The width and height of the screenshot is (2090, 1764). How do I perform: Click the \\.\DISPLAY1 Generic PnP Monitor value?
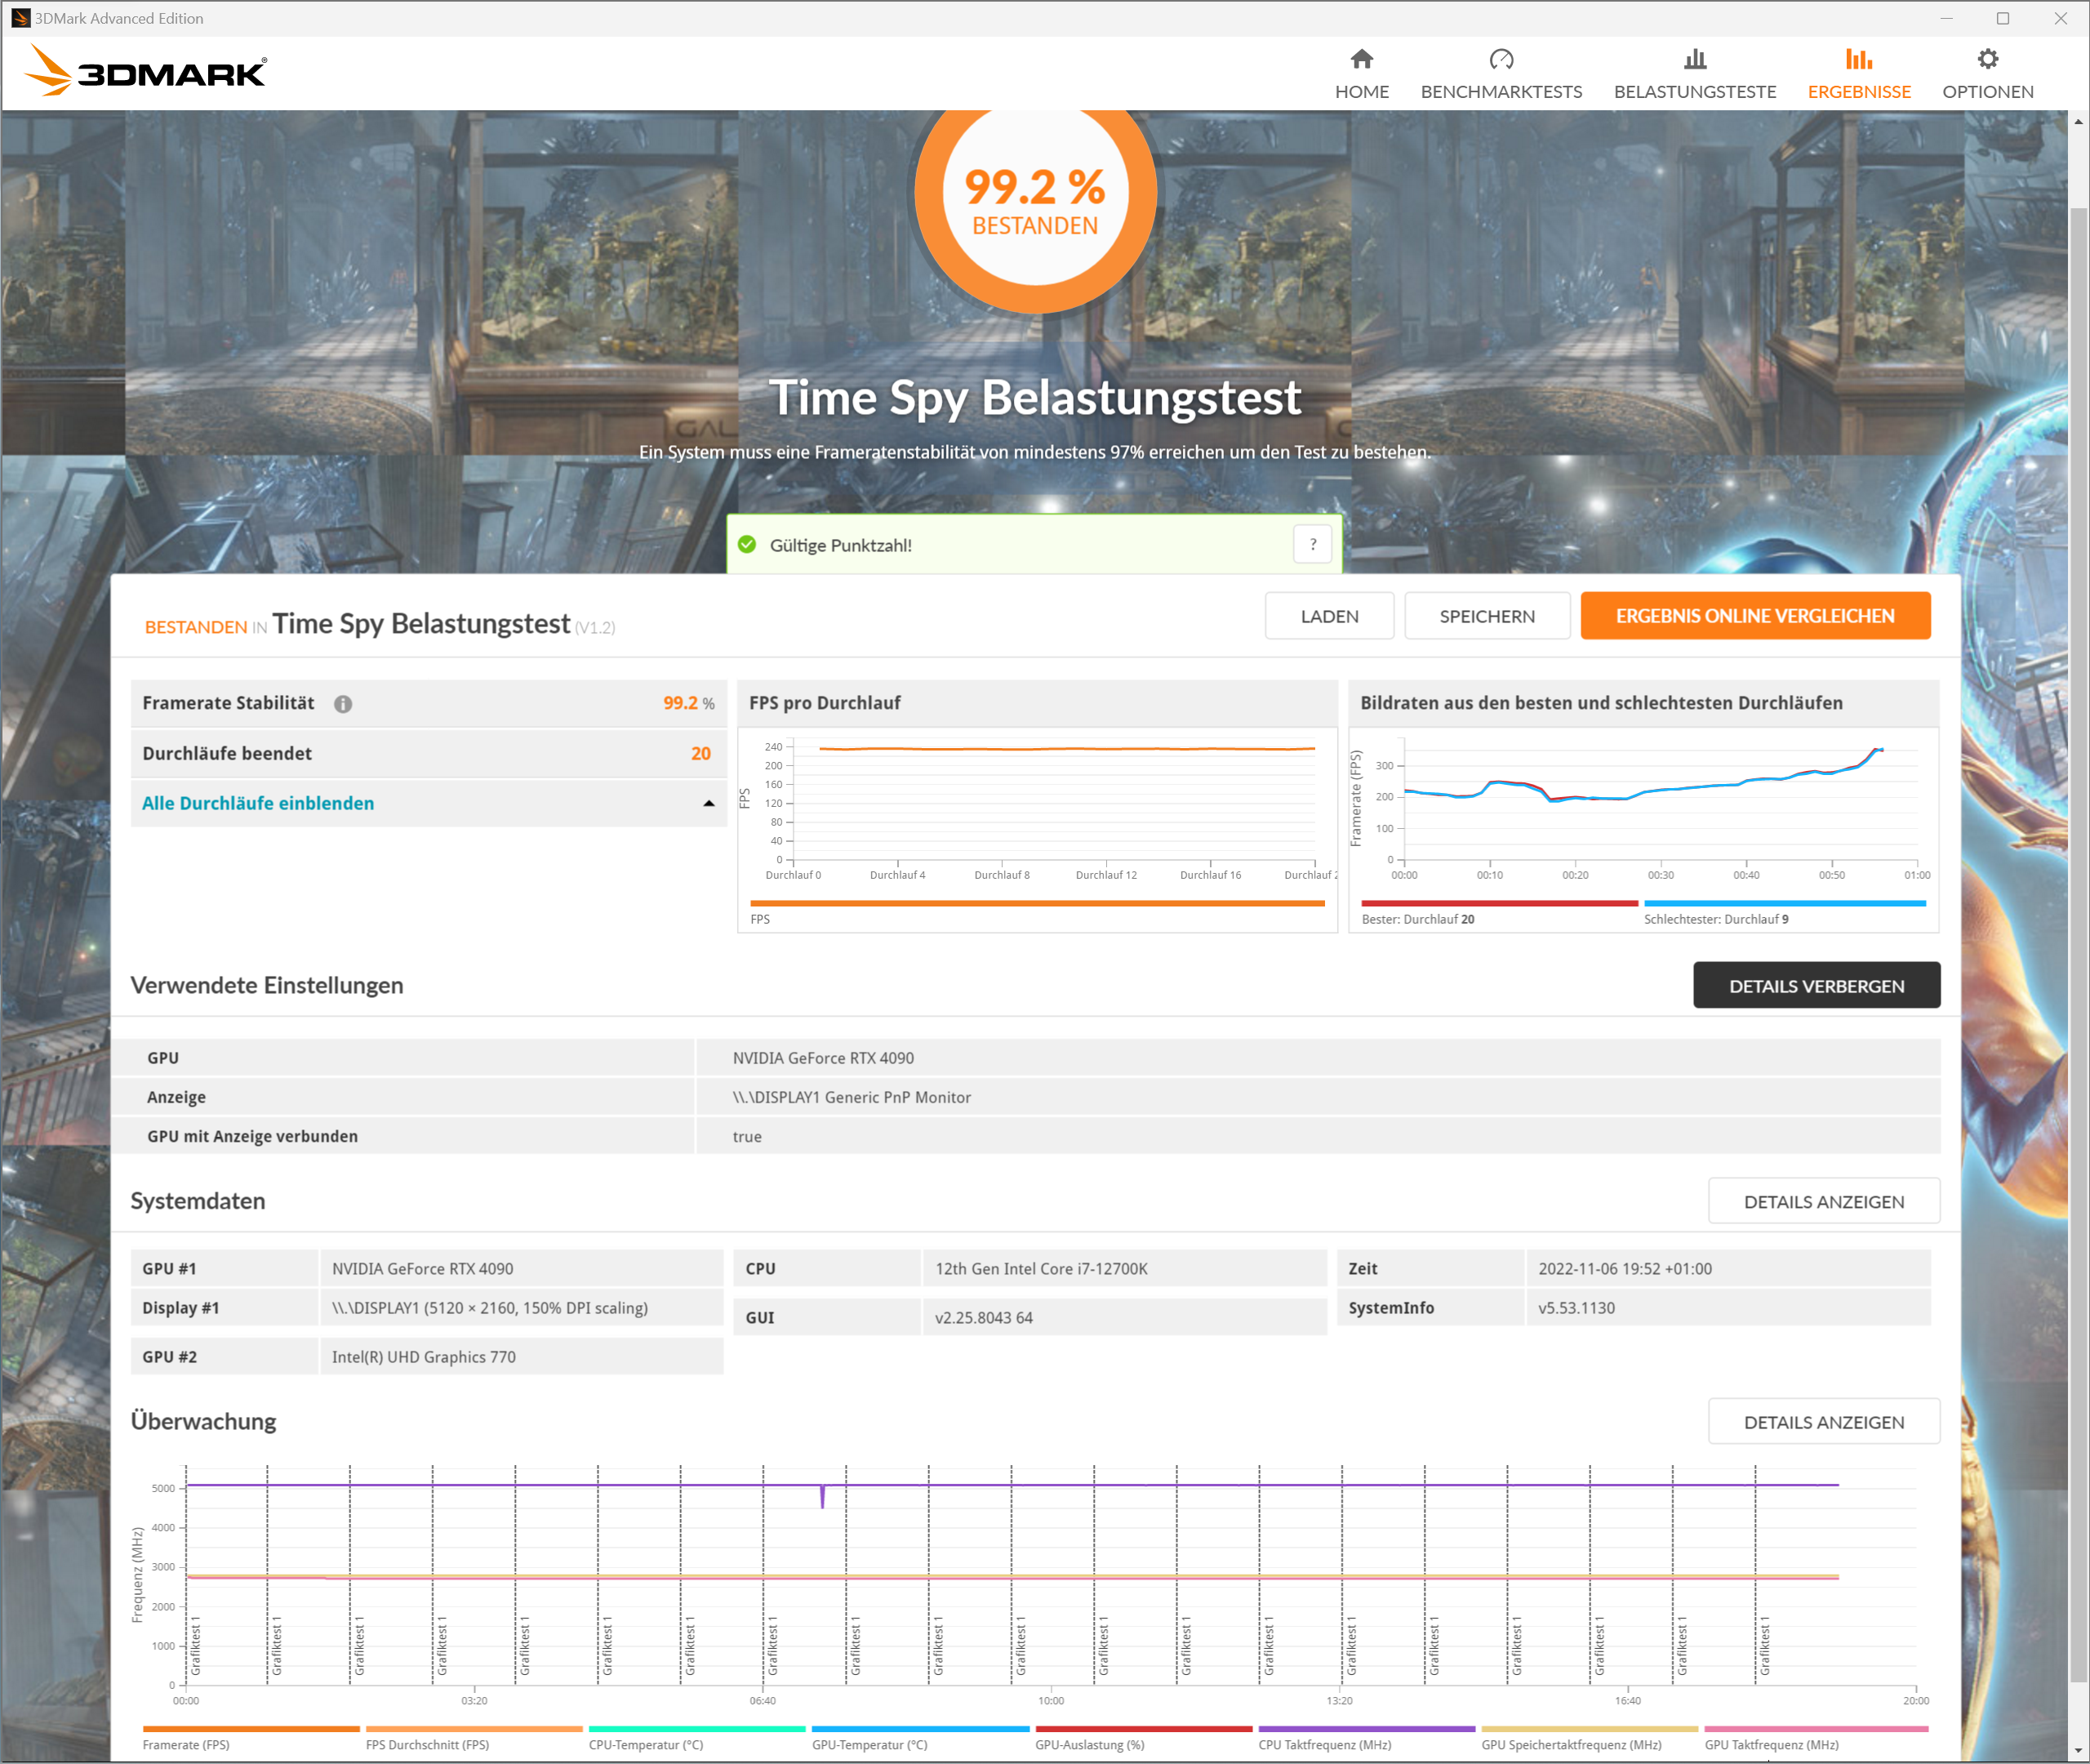(852, 1097)
